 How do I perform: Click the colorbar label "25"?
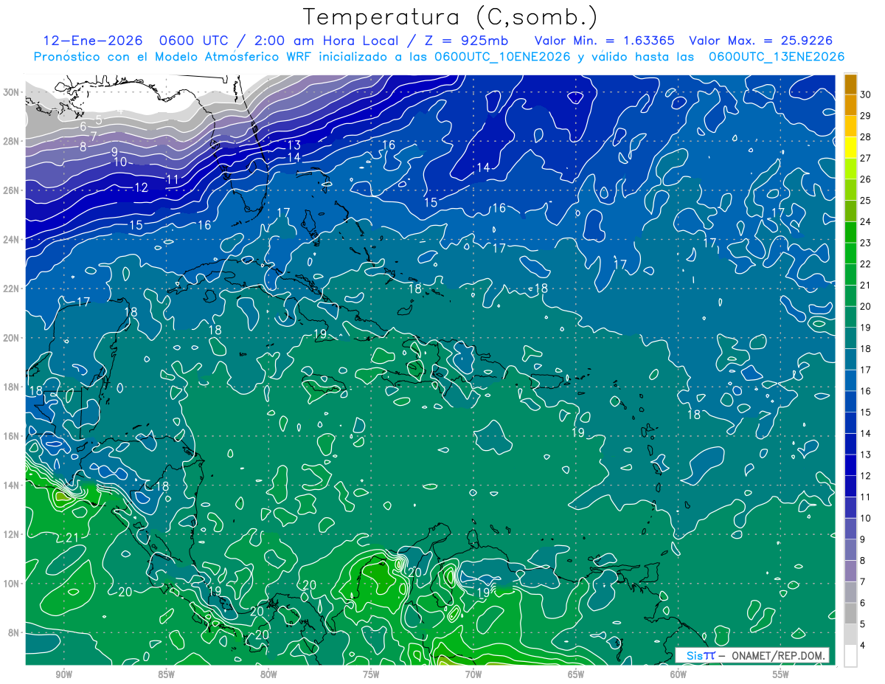(866, 200)
